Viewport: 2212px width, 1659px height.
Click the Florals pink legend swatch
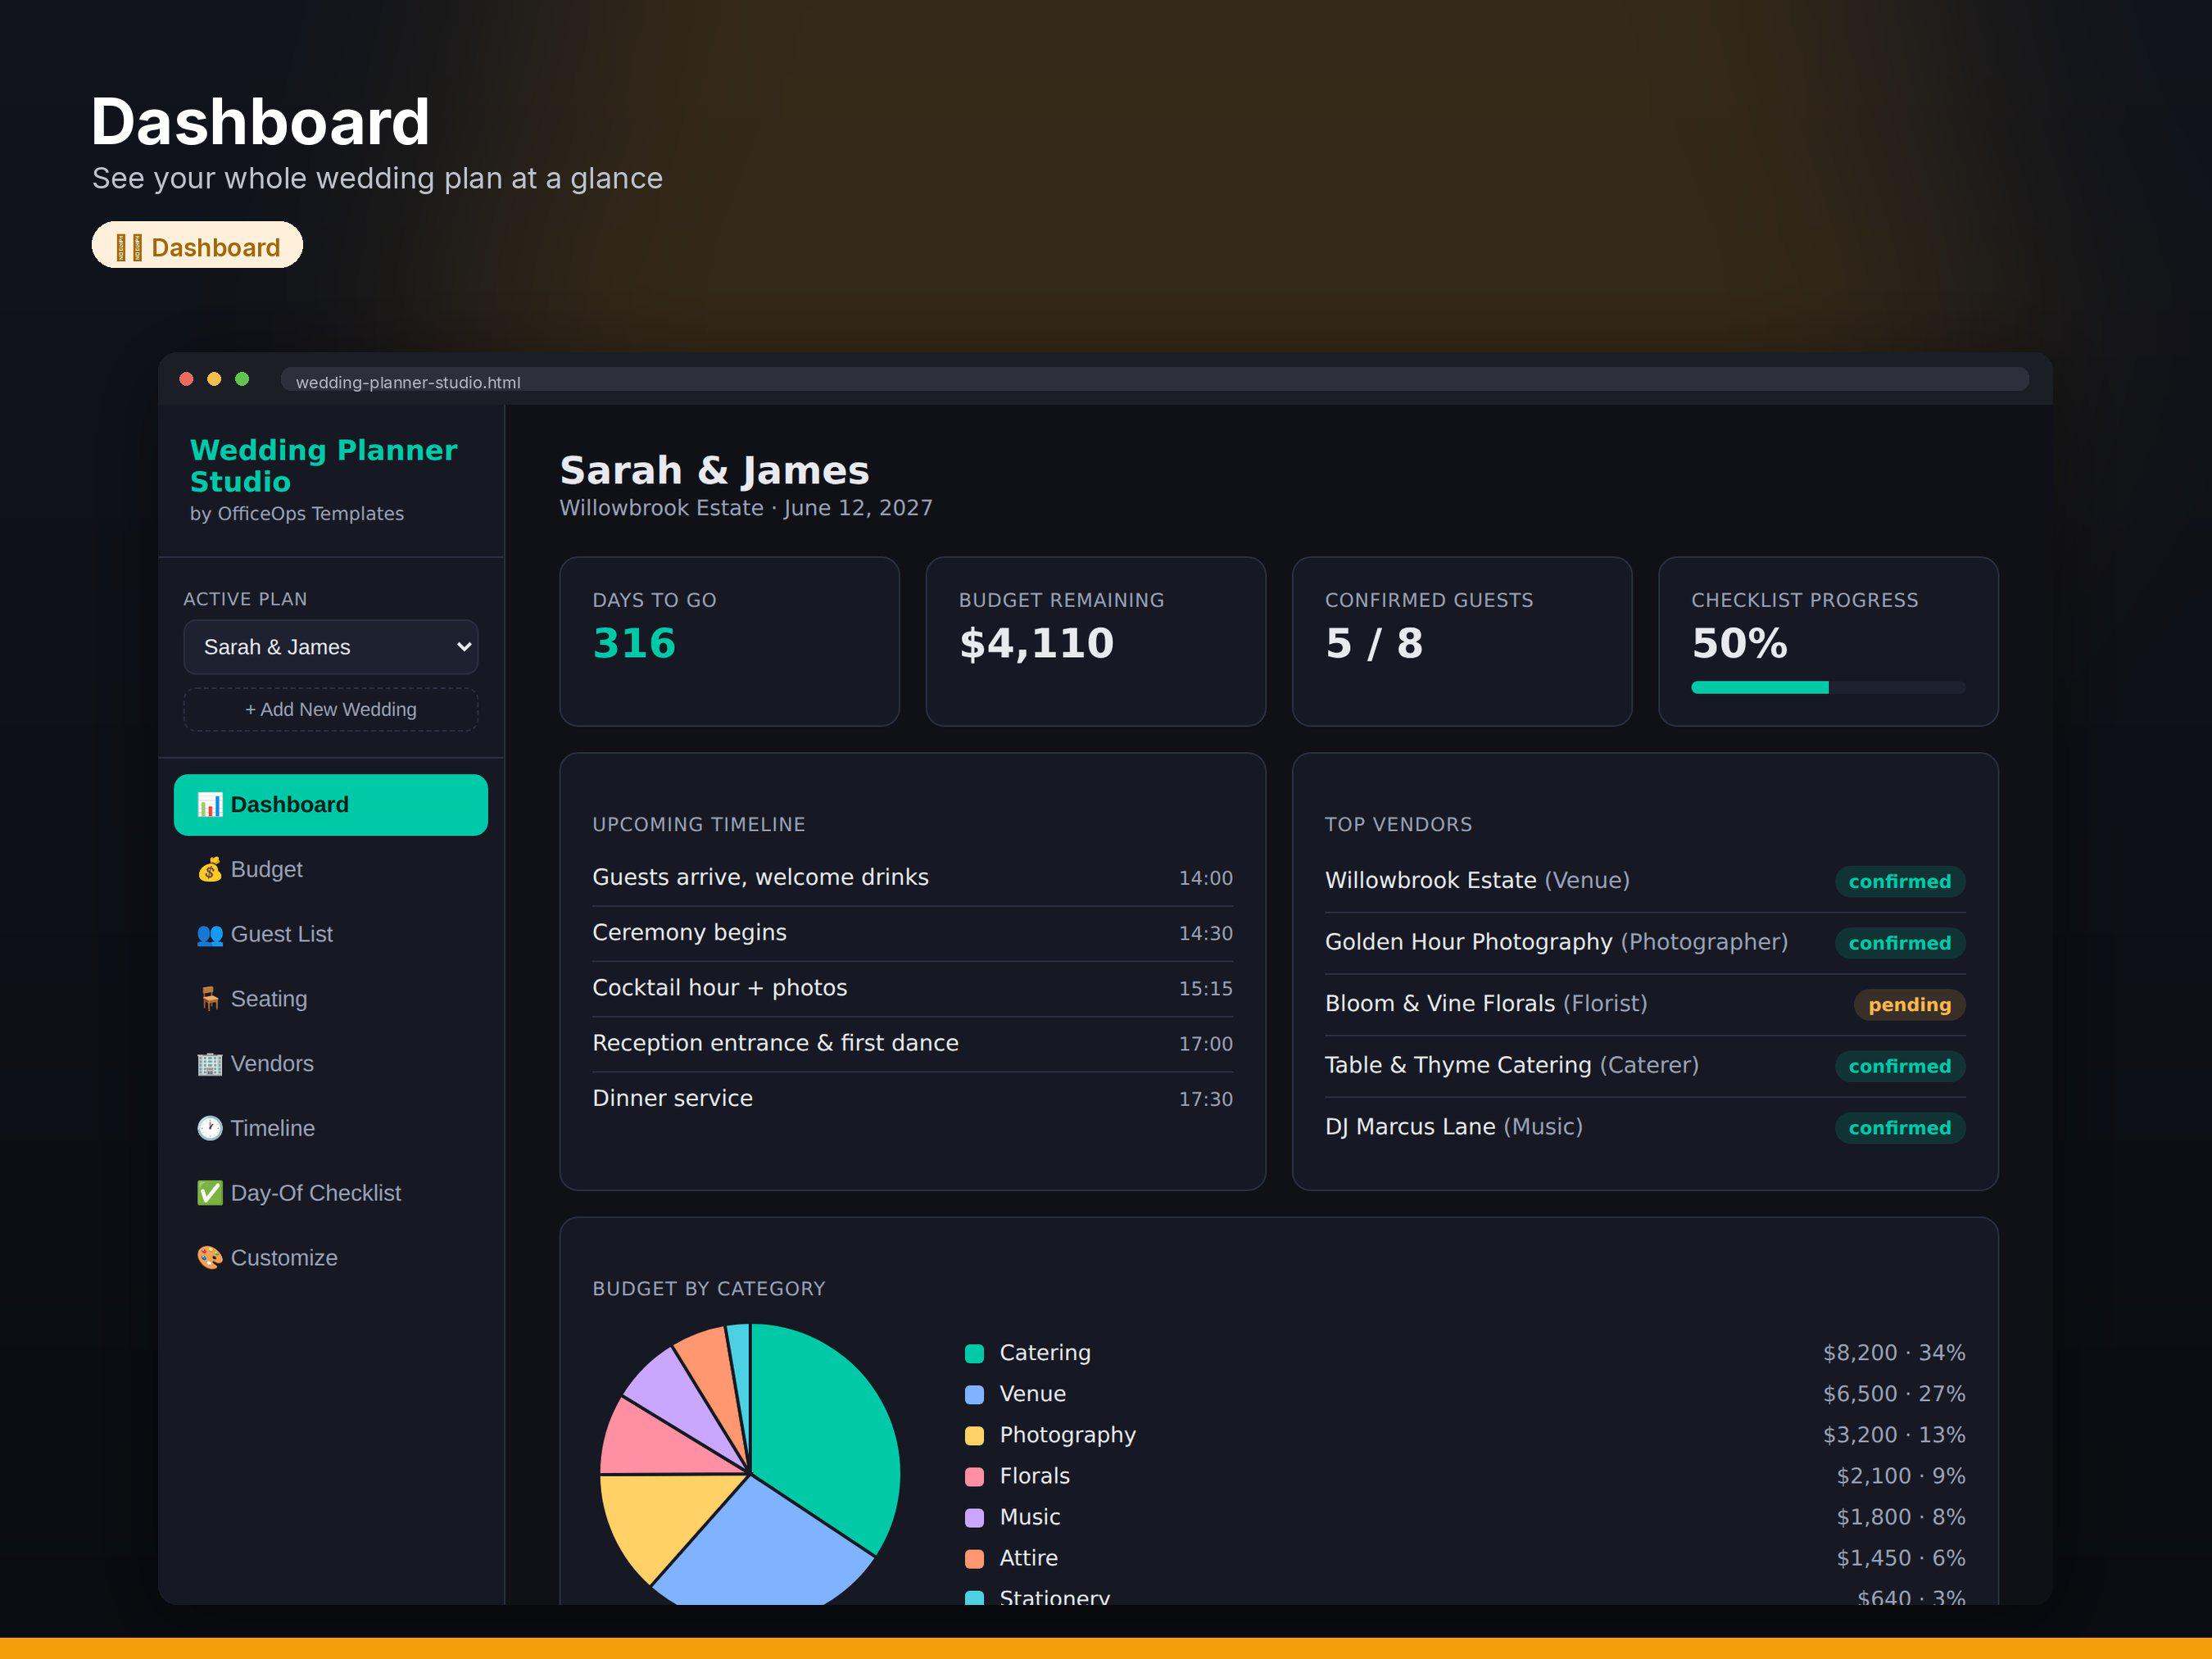(974, 1477)
